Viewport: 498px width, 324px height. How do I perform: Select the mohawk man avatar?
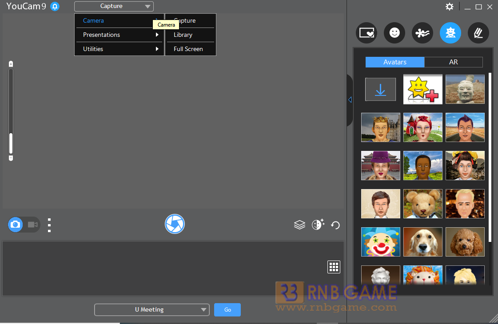pyautogui.click(x=465, y=127)
